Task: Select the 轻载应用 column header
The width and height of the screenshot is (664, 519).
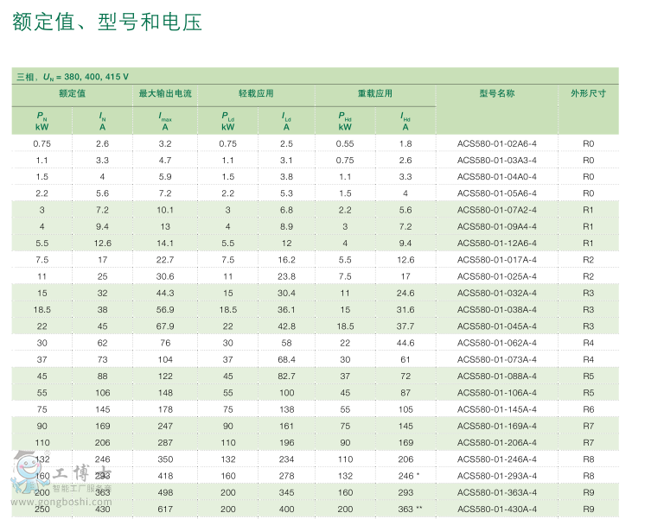Action: click(x=256, y=93)
